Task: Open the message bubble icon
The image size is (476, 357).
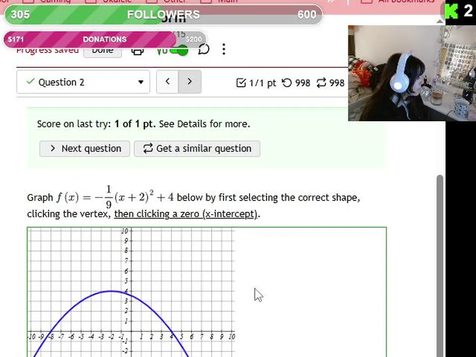Action: pos(204,49)
